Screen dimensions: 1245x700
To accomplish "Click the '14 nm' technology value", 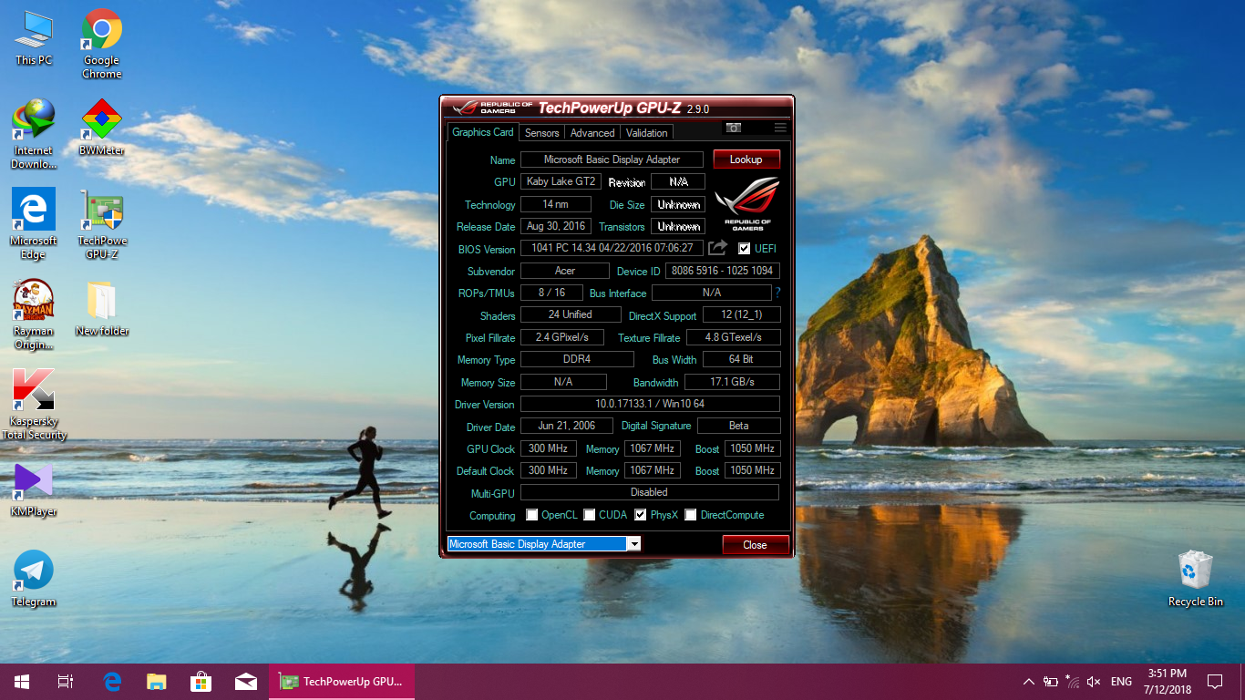I will (556, 204).
